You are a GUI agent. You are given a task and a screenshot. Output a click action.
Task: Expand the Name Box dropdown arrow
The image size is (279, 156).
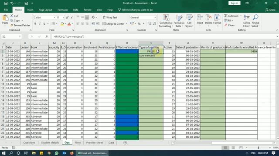pos(20,36)
